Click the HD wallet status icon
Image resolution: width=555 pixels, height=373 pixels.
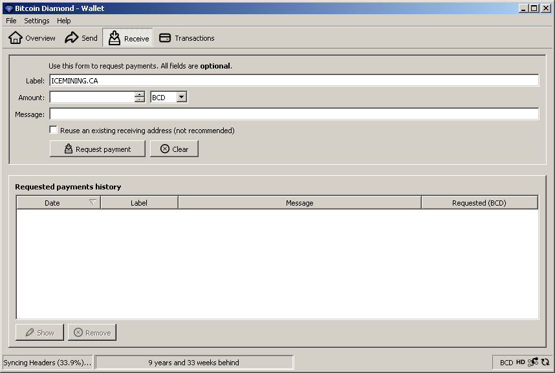point(520,362)
